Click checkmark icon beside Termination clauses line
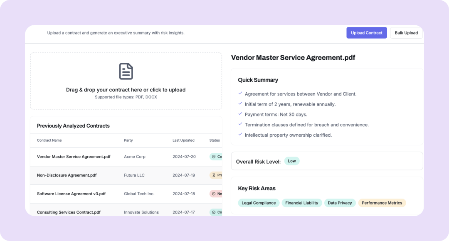 tap(240, 124)
